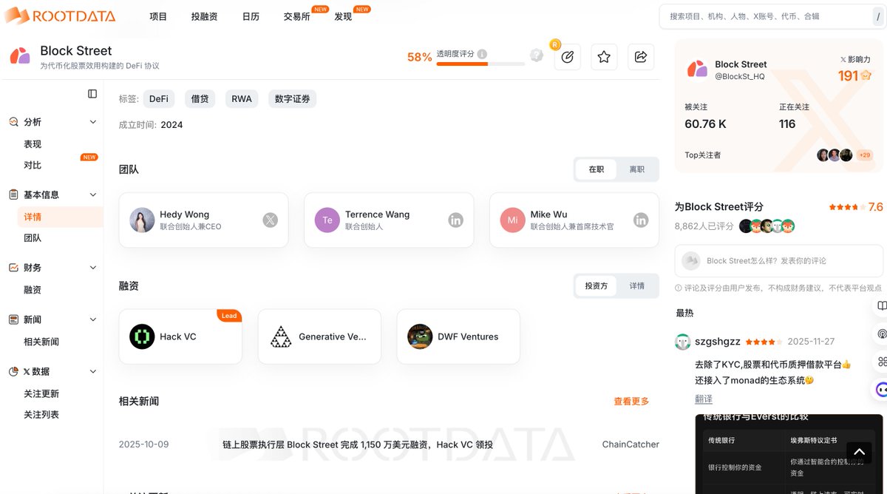Click the +29 top followers badge
887x494 pixels.
coord(864,155)
